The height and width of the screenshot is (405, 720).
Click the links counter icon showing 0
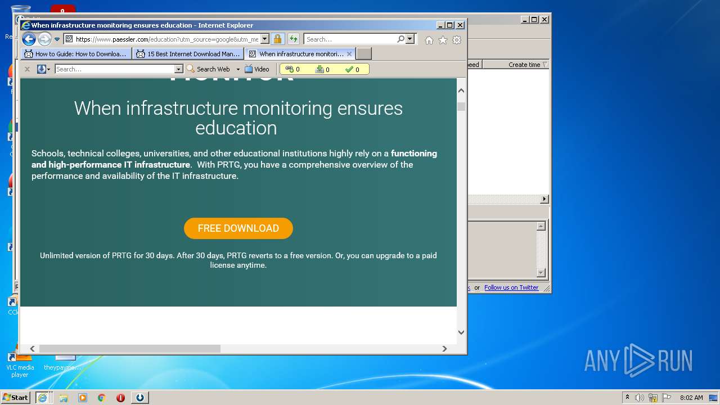[293, 69]
